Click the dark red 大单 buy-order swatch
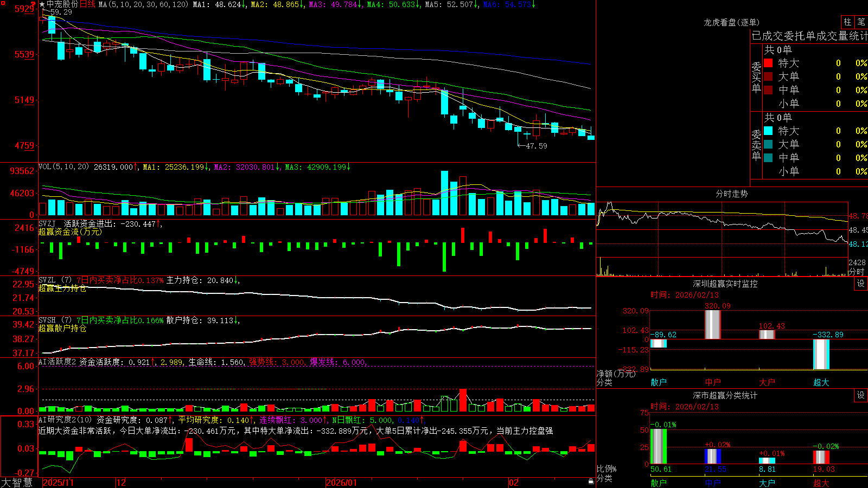Screen dimensions: 868x488 tap(768, 76)
